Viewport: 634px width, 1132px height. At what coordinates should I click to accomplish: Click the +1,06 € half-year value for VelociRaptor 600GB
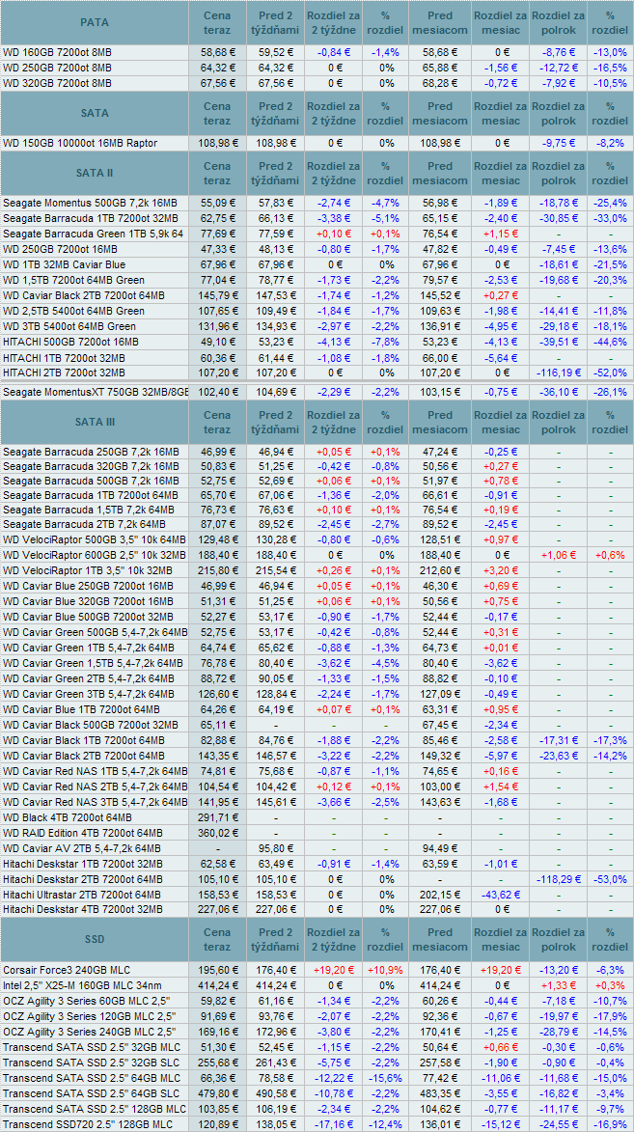tap(558, 555)
